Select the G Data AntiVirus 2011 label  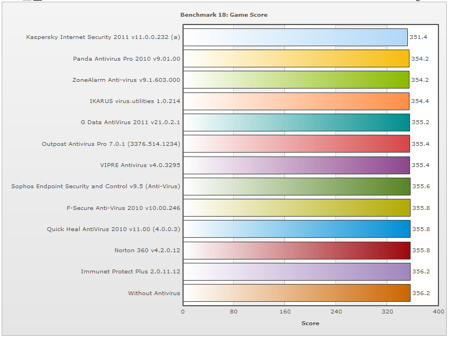pyautogui.click(x=130, y=123)
